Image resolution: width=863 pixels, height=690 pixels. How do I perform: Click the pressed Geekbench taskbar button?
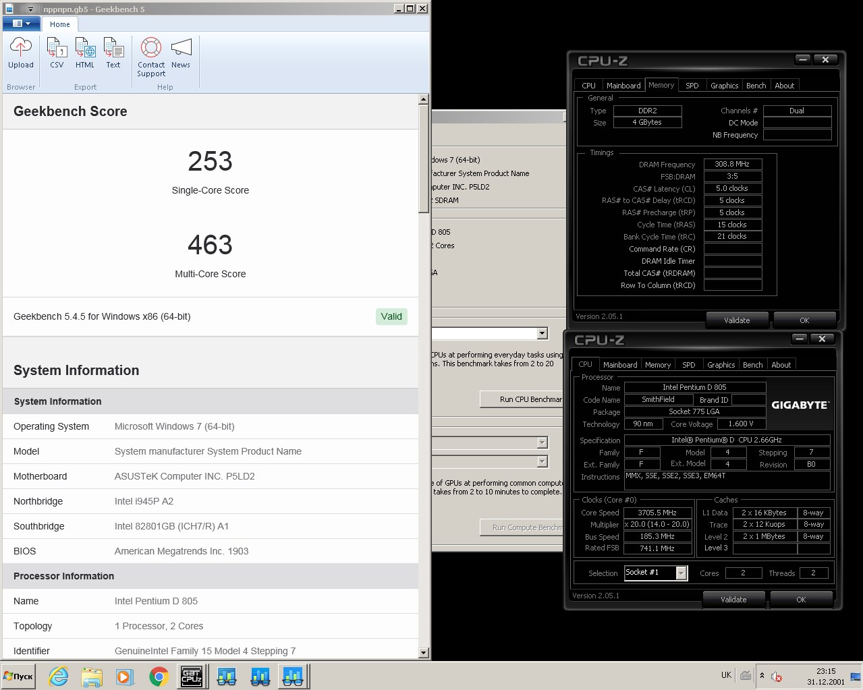pyautogui.click(x=293, y=676)
